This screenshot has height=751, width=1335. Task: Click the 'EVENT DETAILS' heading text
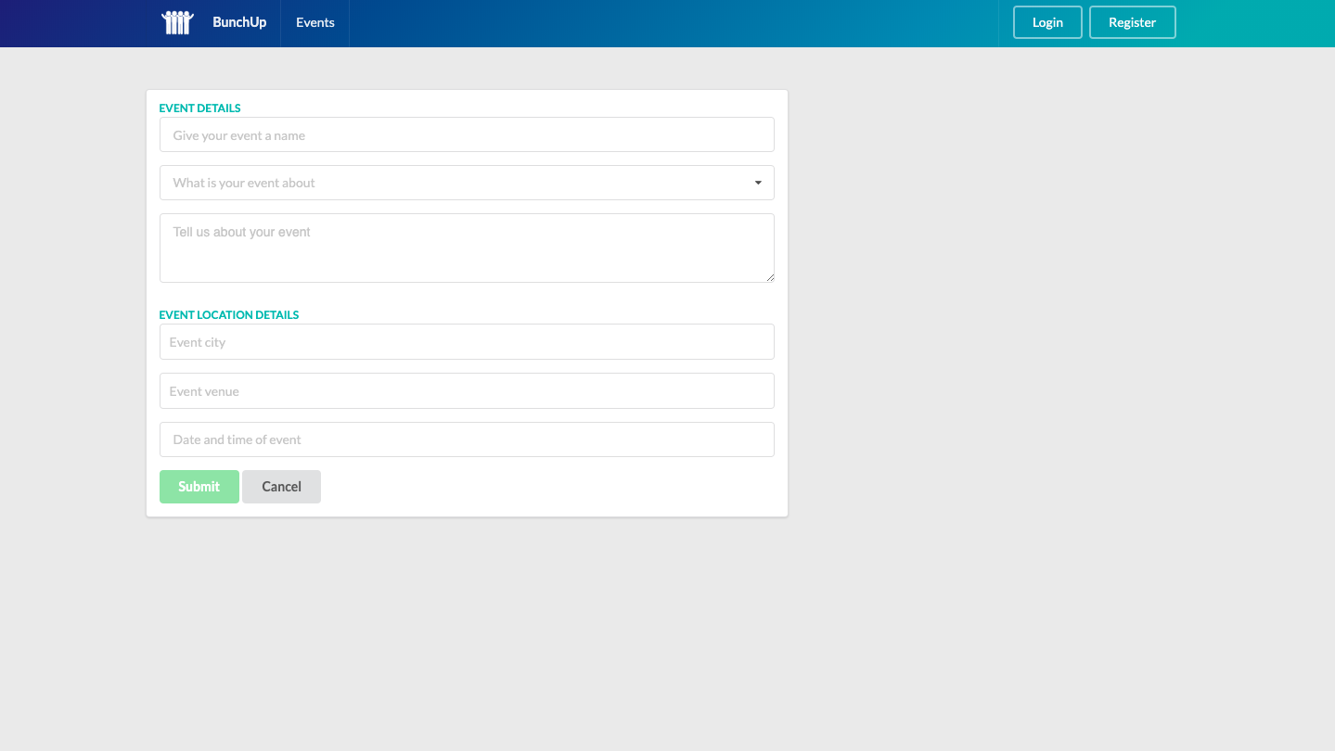pyautogui.click(x=199, y=108)
